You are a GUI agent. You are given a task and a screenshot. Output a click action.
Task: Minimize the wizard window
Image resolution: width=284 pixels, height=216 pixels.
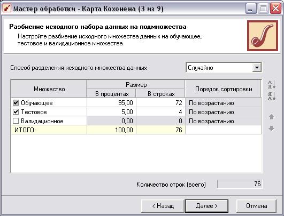[x=251, y=9]
